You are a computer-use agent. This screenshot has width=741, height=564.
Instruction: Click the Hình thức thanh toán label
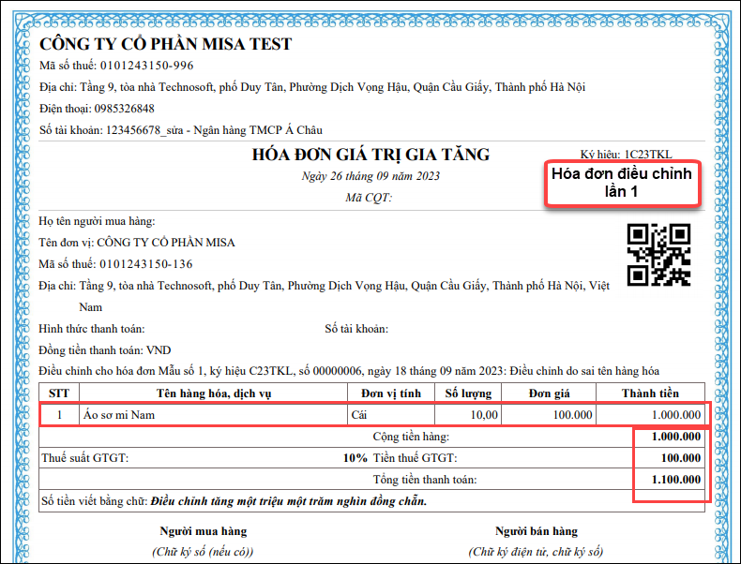(x=92, y=329)
